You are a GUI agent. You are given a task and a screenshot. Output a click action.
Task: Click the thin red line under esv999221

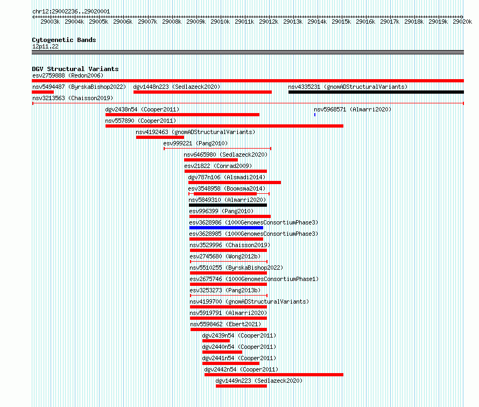tap(217, 149)
